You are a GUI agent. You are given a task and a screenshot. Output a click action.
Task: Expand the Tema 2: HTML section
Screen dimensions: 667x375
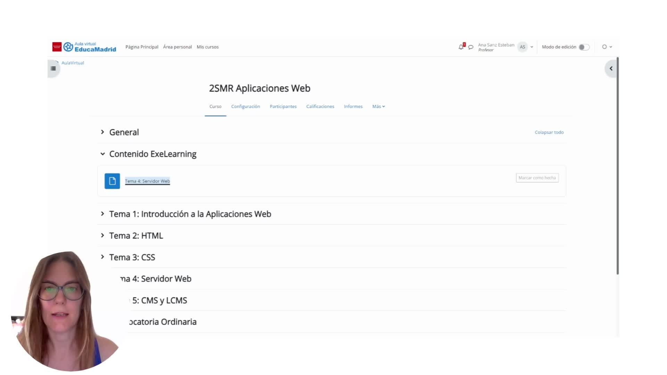tap(102, 235)
